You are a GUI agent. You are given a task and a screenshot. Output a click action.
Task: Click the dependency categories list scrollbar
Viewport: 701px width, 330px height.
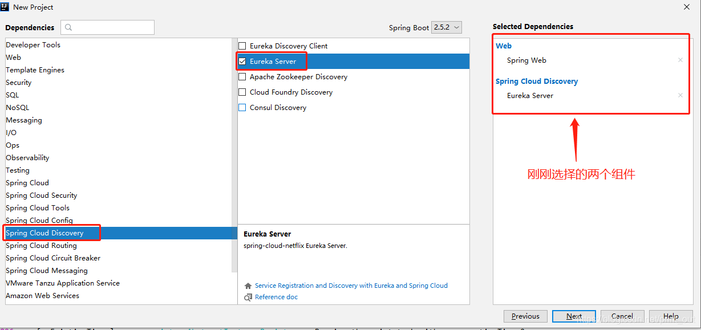point(234,155)
